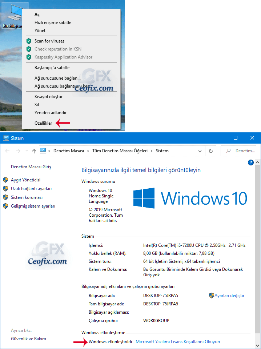Open Denetim Masası Giriş link

(31, 167)
